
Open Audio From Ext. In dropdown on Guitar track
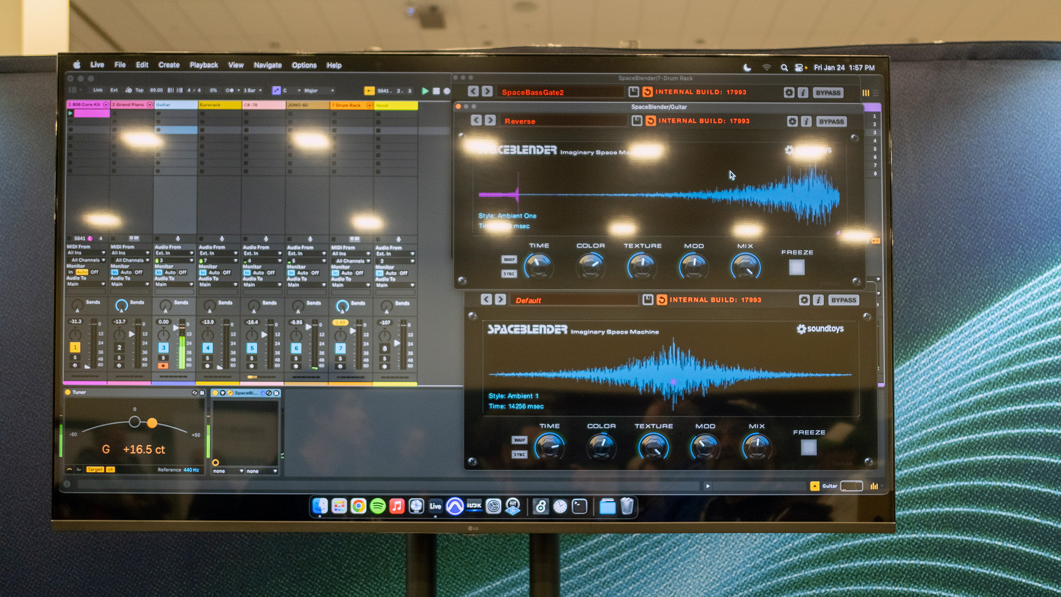[174, 253]
